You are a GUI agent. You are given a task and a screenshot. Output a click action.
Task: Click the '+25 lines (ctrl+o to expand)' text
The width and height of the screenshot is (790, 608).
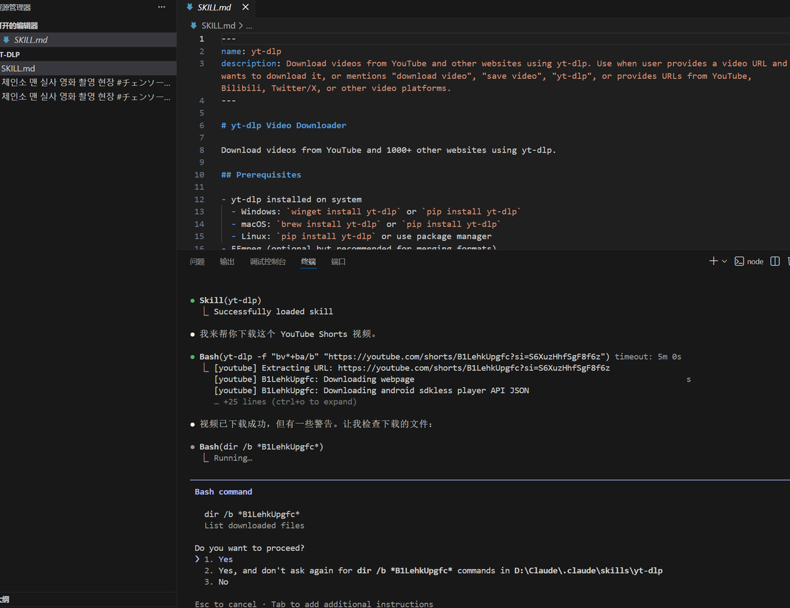pyautogui.click(x=285, y=402)
